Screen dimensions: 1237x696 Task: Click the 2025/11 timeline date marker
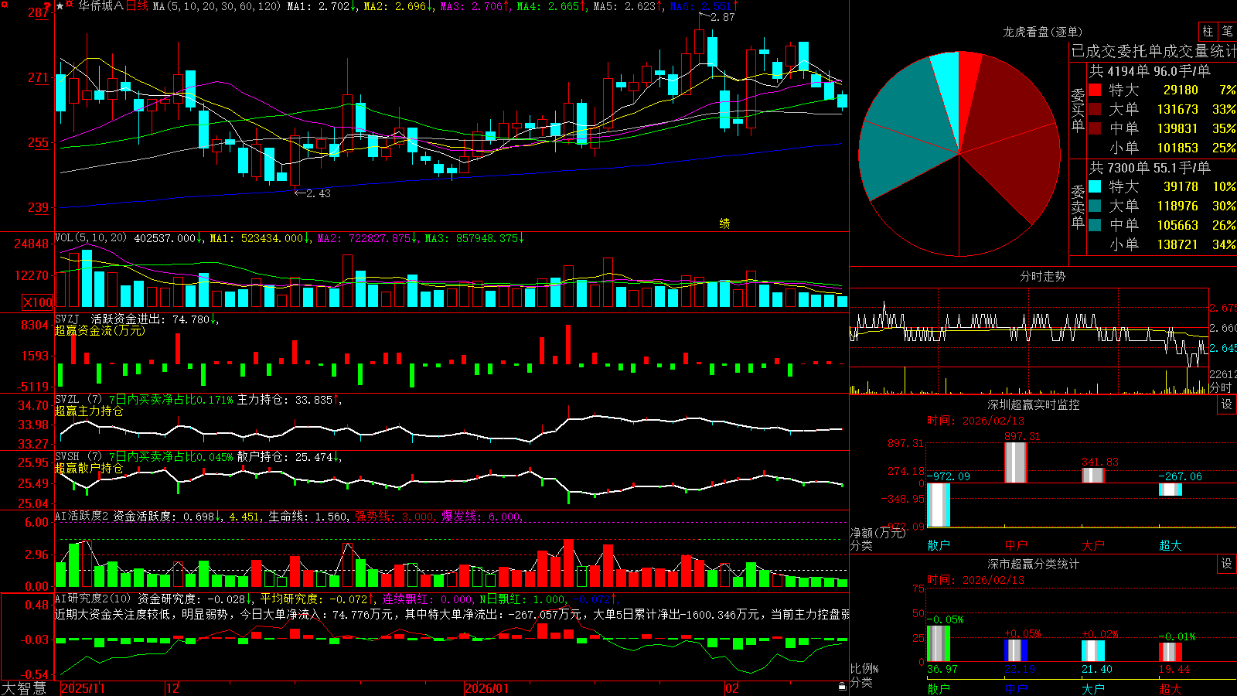[83, 688]
